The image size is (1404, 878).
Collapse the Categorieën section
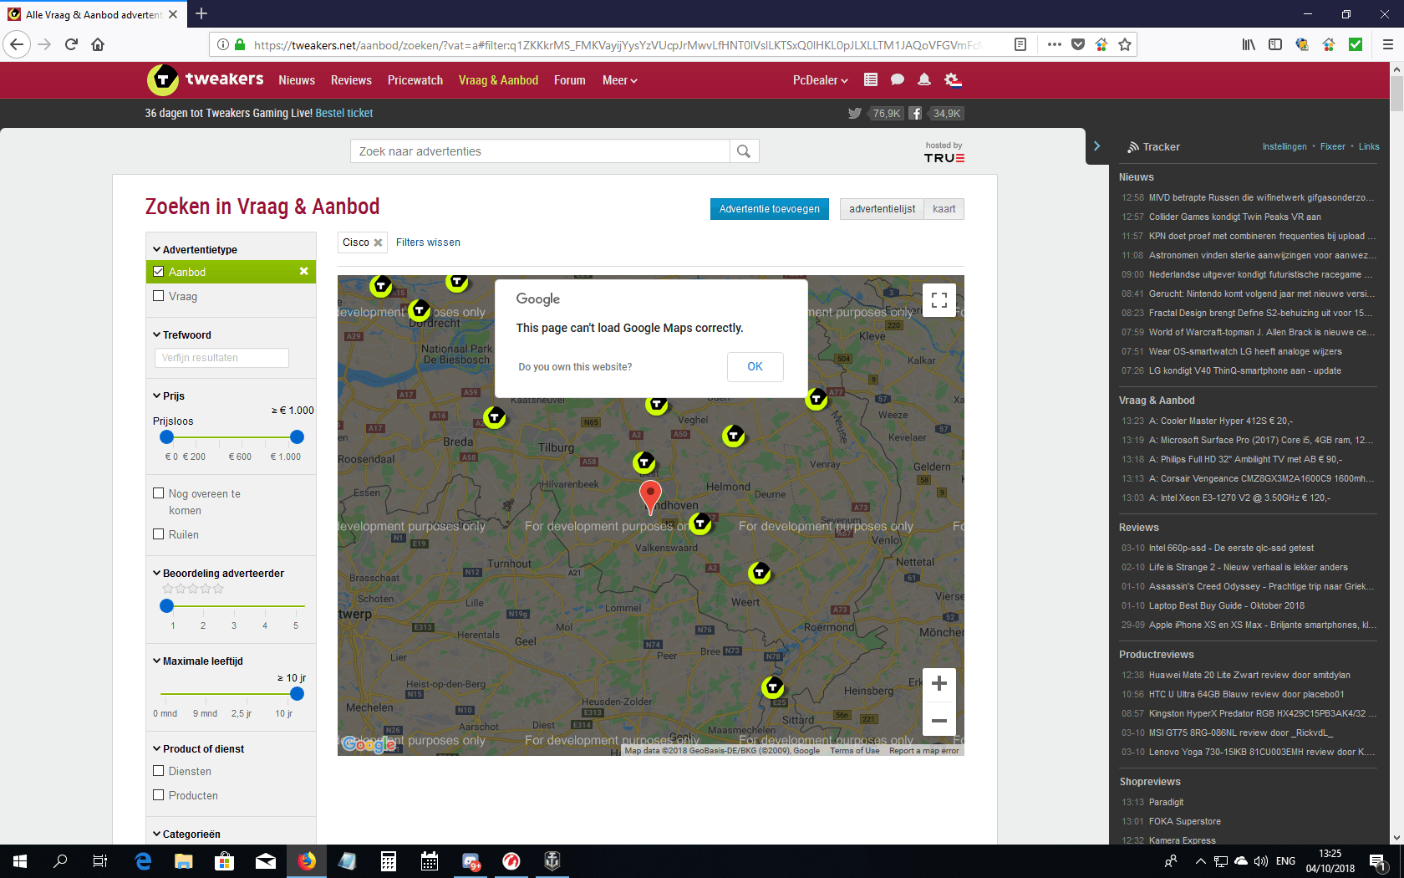click(x=186, y=835)
